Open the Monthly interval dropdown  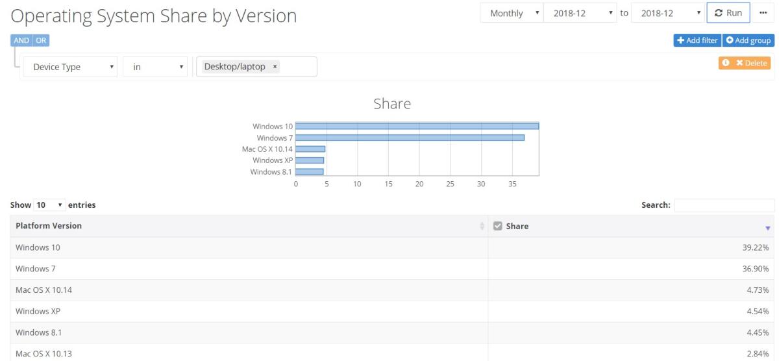[511, 13]
